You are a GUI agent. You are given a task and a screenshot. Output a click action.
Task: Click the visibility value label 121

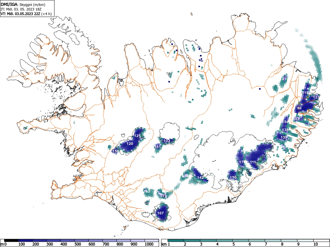click(137, 136)
